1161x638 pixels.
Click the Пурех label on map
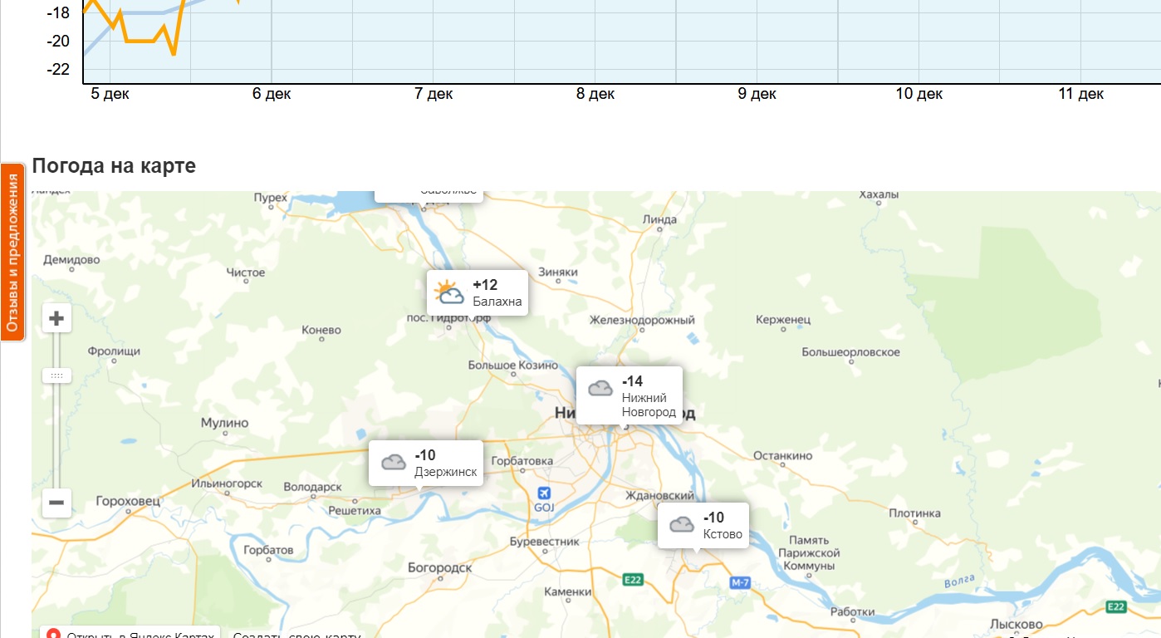[x=270, y=198]
